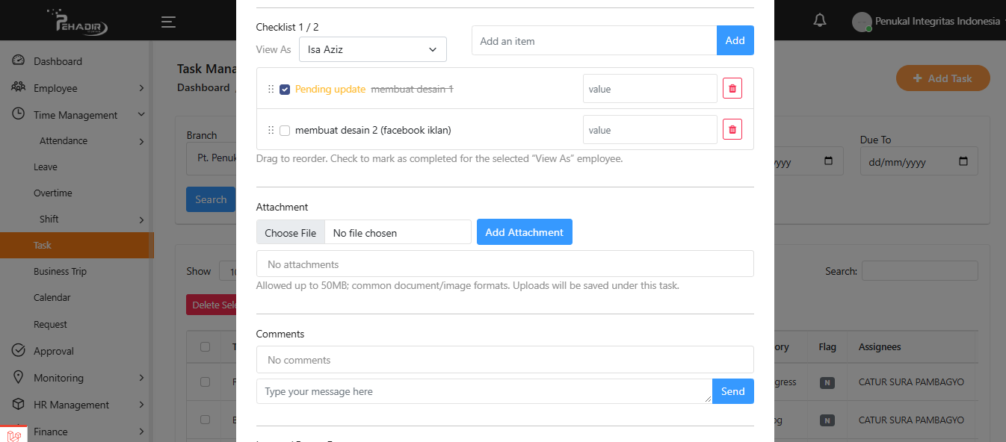Open the notification bell
1006x442 pixels.
click(820, 21)
